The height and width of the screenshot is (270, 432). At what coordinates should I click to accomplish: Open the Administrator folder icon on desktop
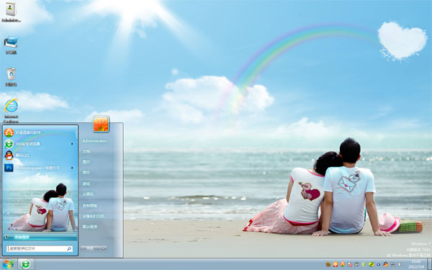[11, 12]
